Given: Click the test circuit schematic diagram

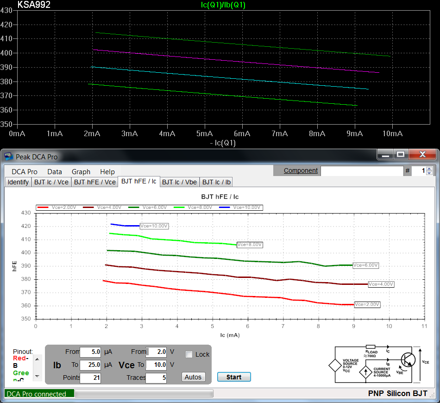Looking at the screenshot, I should tap(379, 364).
